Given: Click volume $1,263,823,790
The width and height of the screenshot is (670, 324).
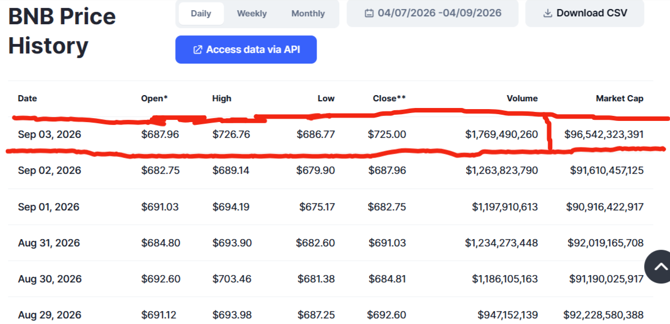Looking at the screenshot, I should (x=502, y=170).
